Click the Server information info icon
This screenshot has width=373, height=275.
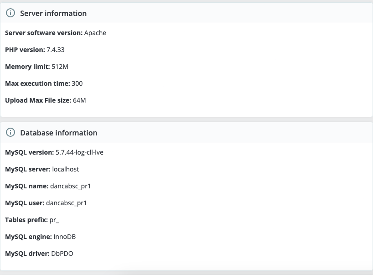pyautogui.click(x=10, y=13)
